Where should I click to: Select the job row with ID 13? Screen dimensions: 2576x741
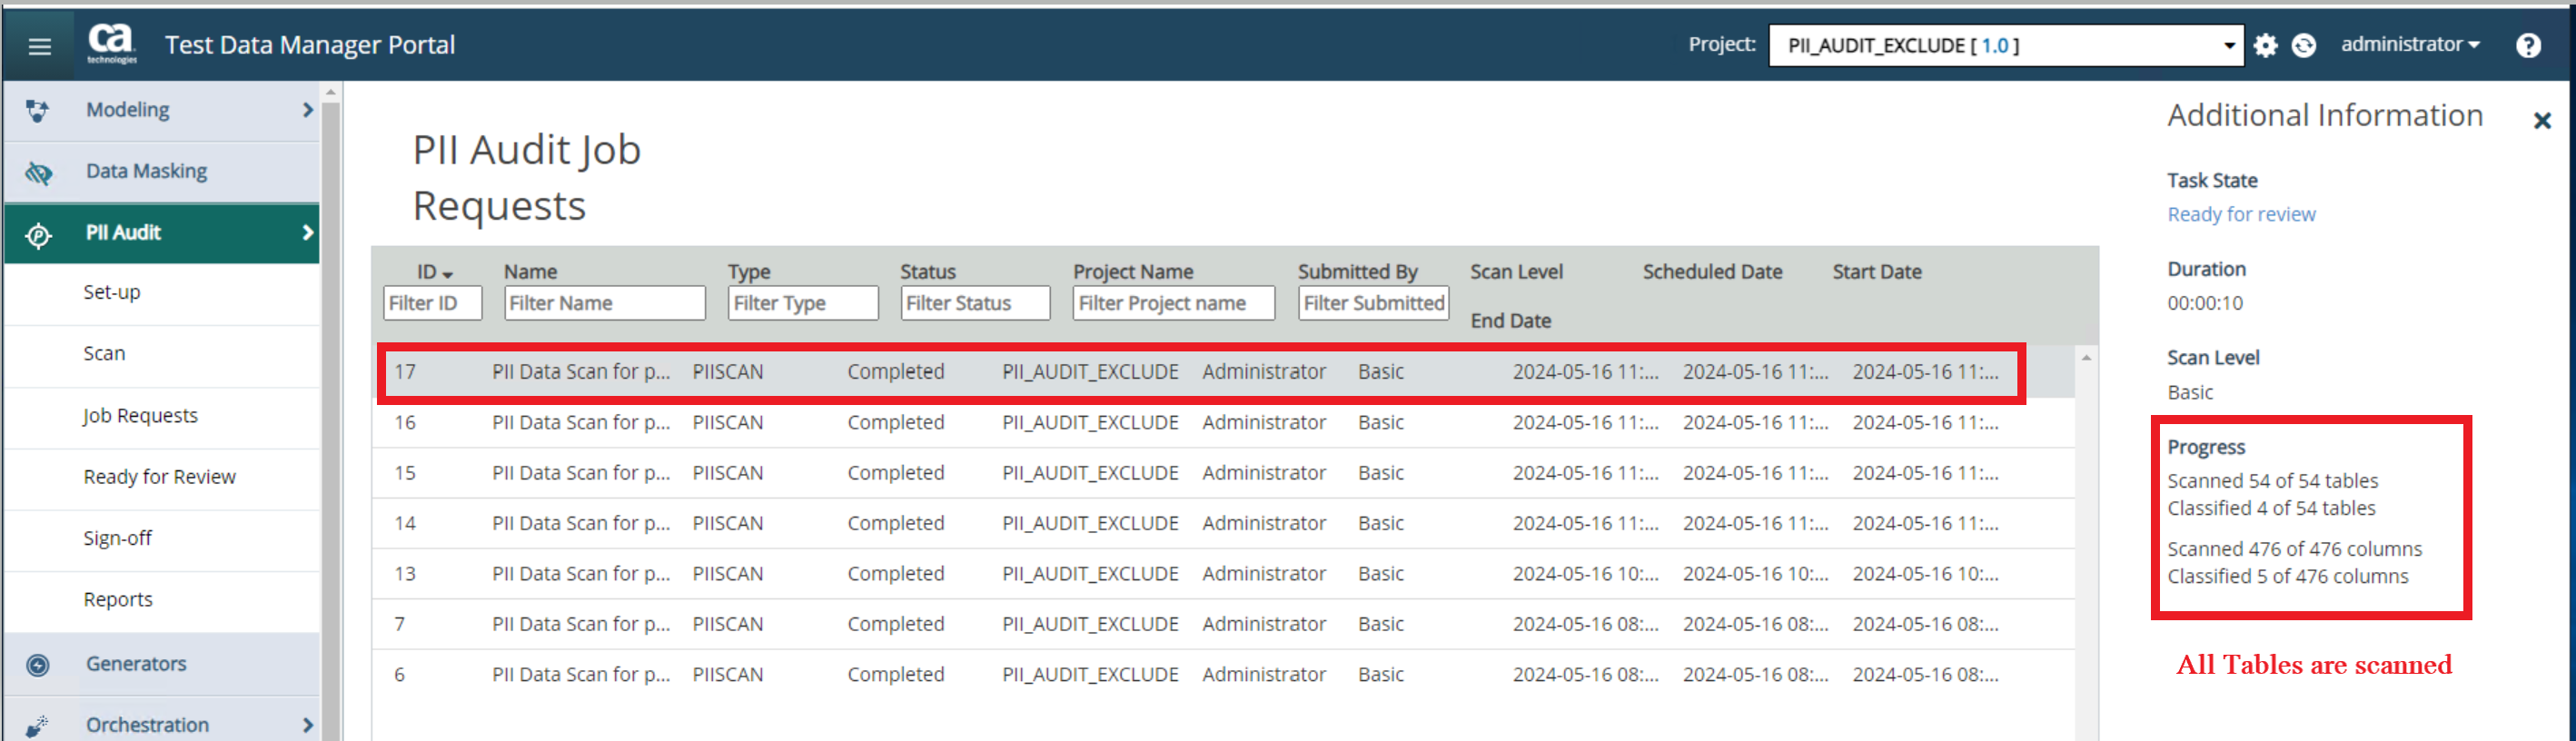[x=1223, y=574]
